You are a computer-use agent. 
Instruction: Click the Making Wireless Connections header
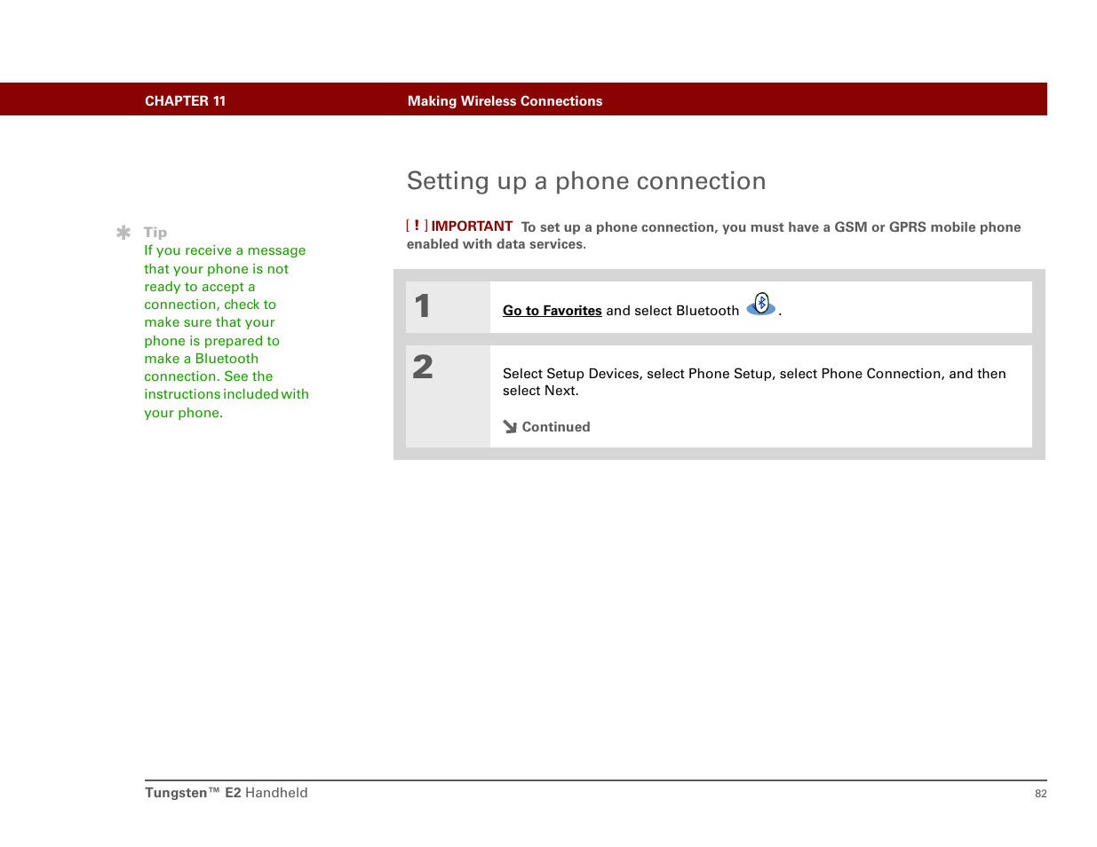[x=505, y=101]
